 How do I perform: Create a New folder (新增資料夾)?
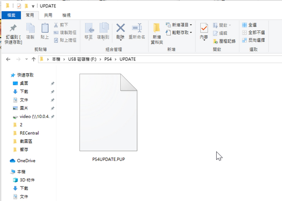click(x=157, y=34)
